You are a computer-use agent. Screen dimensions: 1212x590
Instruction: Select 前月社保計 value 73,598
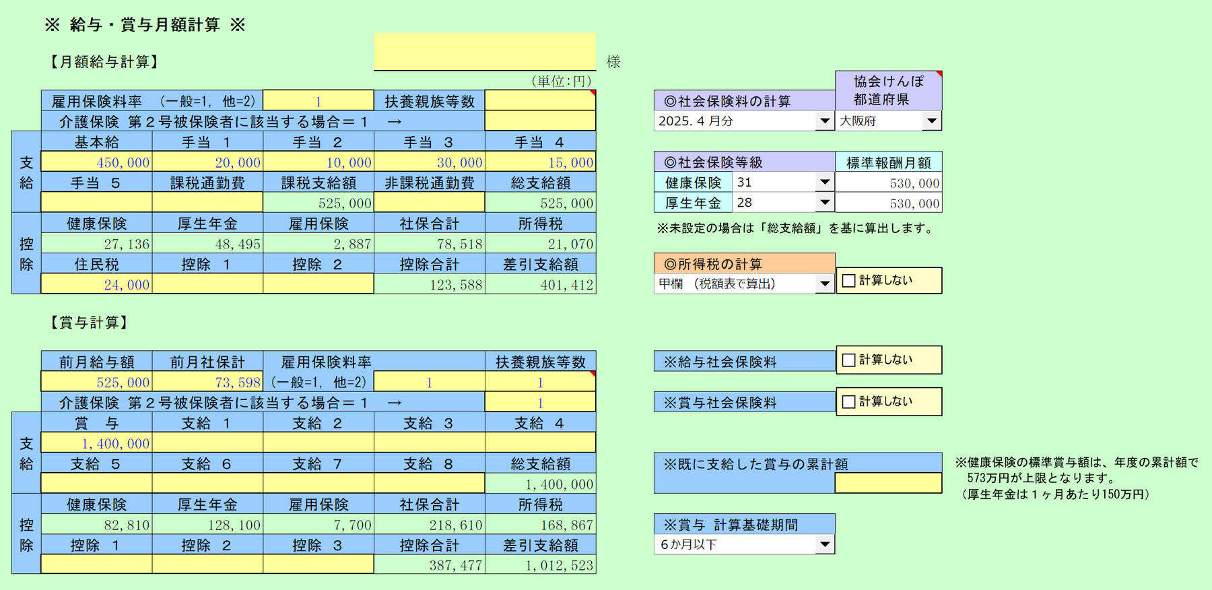(207, 382)
